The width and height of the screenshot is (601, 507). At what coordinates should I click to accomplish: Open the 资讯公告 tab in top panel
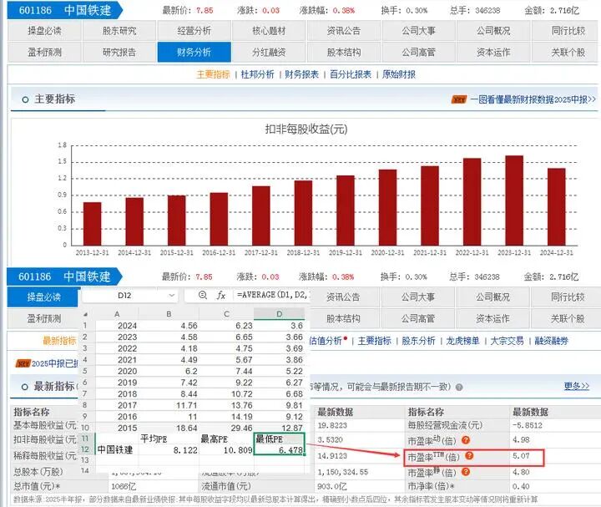[x=344, y=31]
